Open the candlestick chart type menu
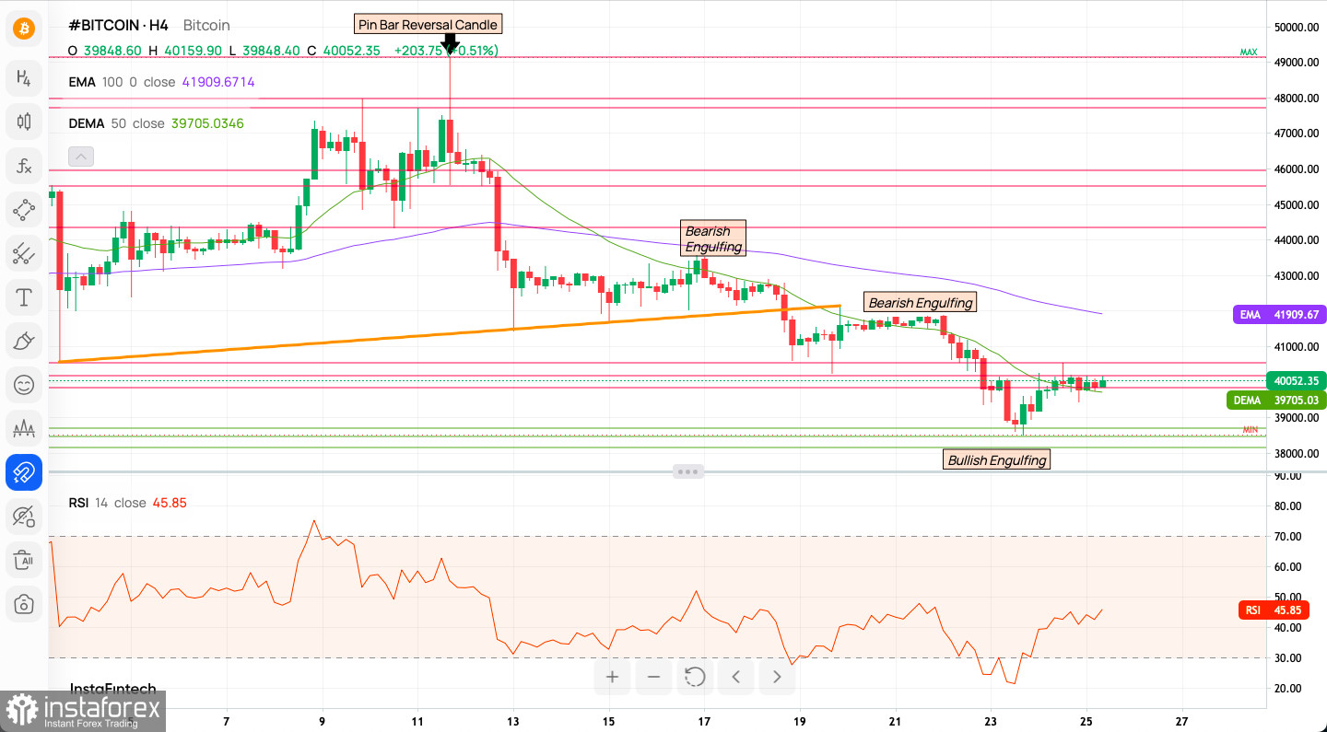Screen dimensions: 1327x732 (24, 121)
